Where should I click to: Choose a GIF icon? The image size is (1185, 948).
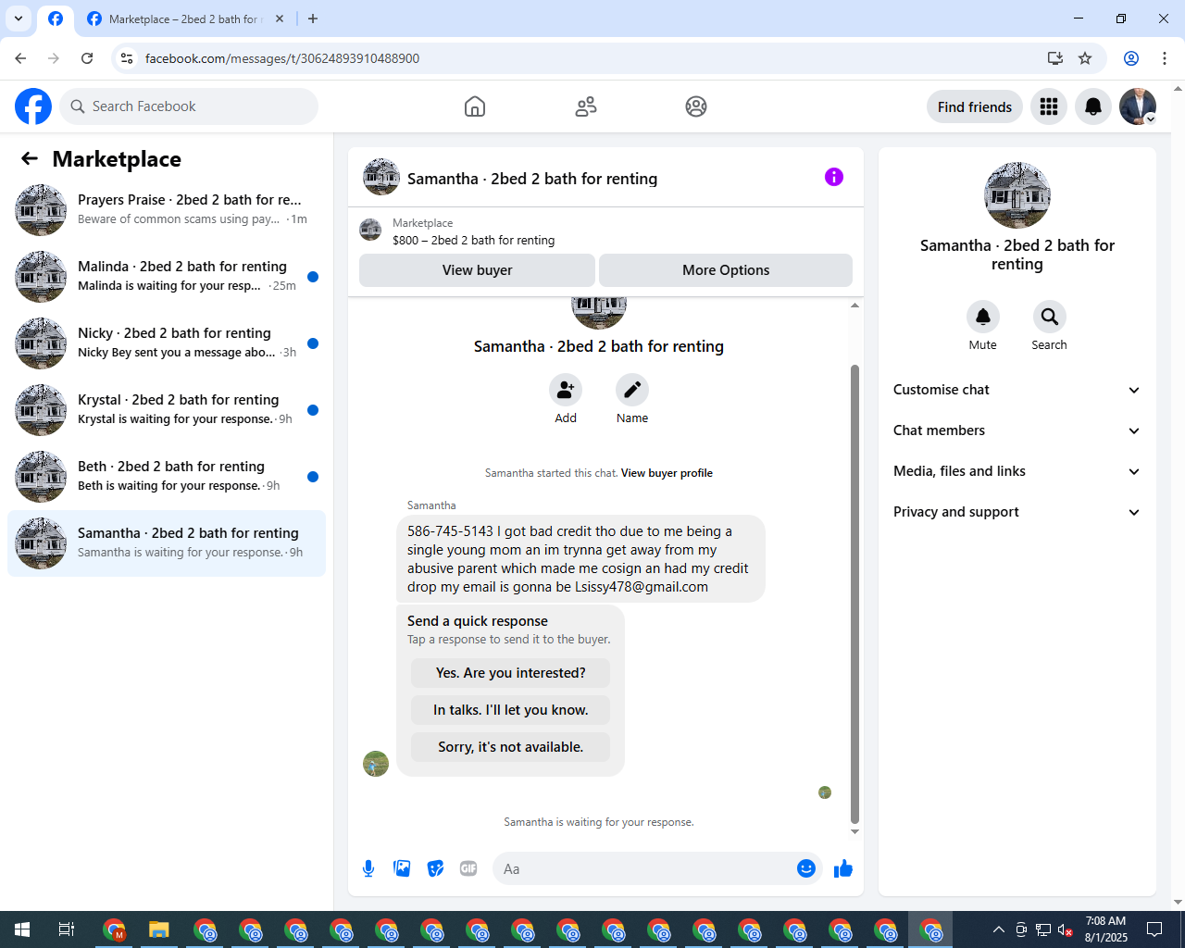468,868
